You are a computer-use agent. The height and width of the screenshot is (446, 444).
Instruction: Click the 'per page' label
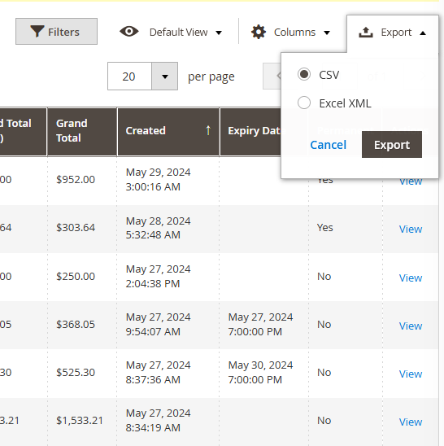click(211, 77)
